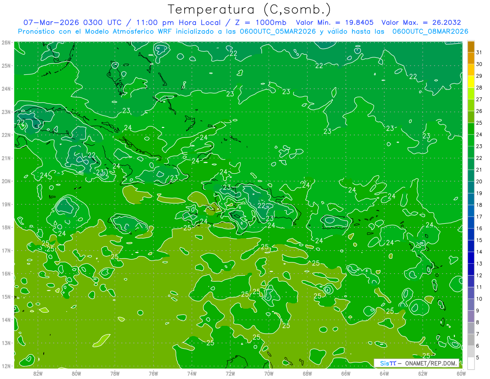Click the '20N' latitude axis label
The height and width of the screenshot is (379, 490).
point(6,181)
